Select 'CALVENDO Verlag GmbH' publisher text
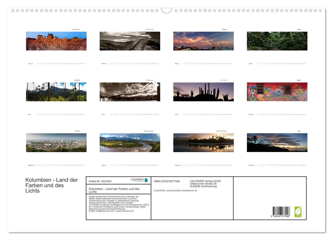 coord(205,181)
